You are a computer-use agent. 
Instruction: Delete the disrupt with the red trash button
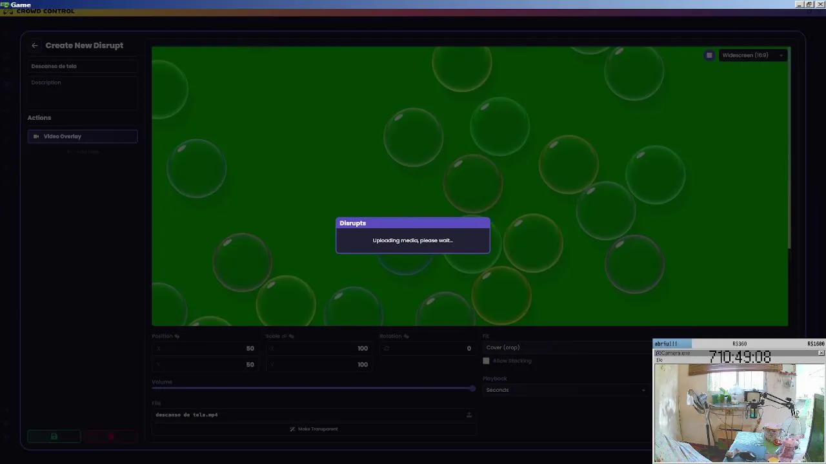(x=111, y=437)
